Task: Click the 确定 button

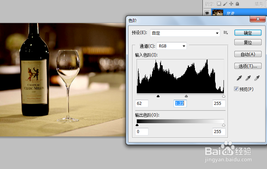Action: [x=248, y=33]
